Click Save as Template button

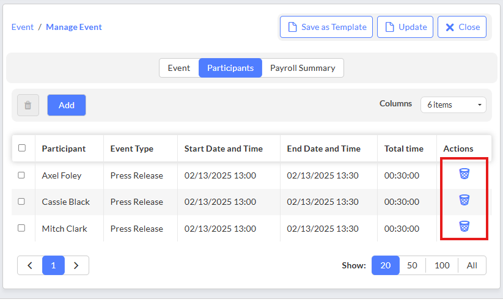click(x=326, y=27)
